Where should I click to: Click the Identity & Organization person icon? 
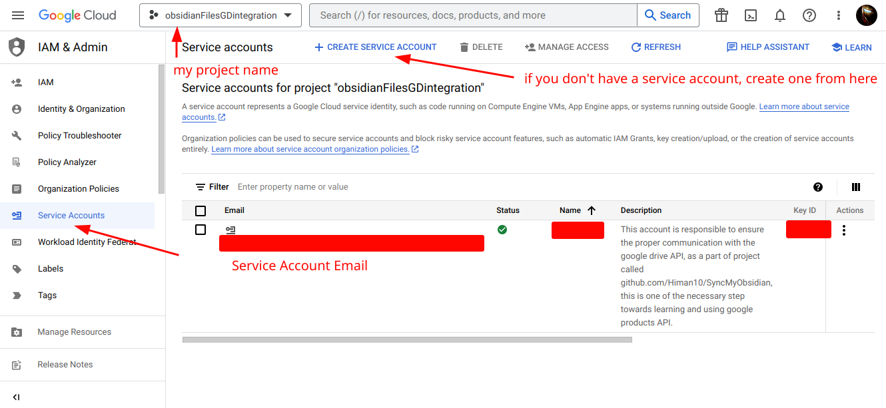point(17,109)
